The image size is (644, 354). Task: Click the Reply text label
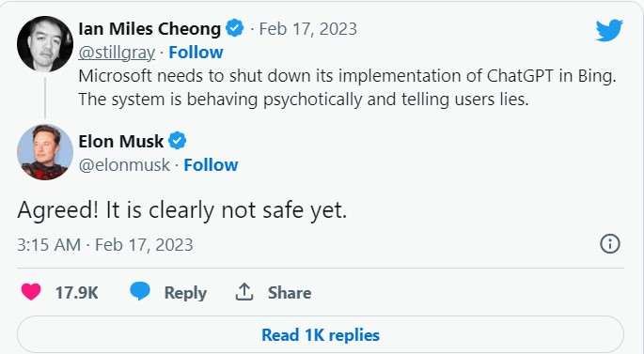tap(185, 293)
